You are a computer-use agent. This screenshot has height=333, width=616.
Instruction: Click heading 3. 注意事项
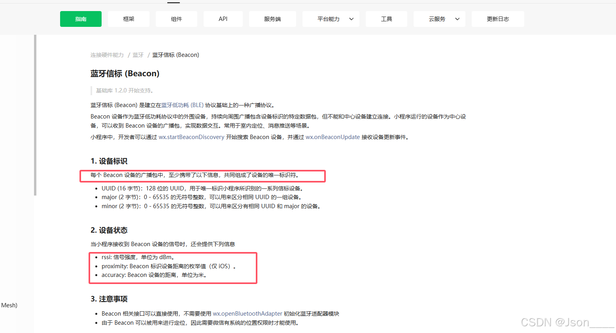[109, 299]
